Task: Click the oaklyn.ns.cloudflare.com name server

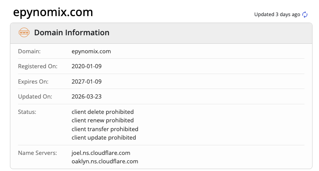Action: click(x=105, y=161)
